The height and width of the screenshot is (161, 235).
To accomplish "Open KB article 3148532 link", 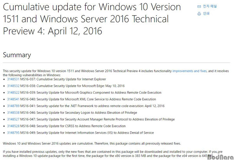I will [x=13, y=86].
